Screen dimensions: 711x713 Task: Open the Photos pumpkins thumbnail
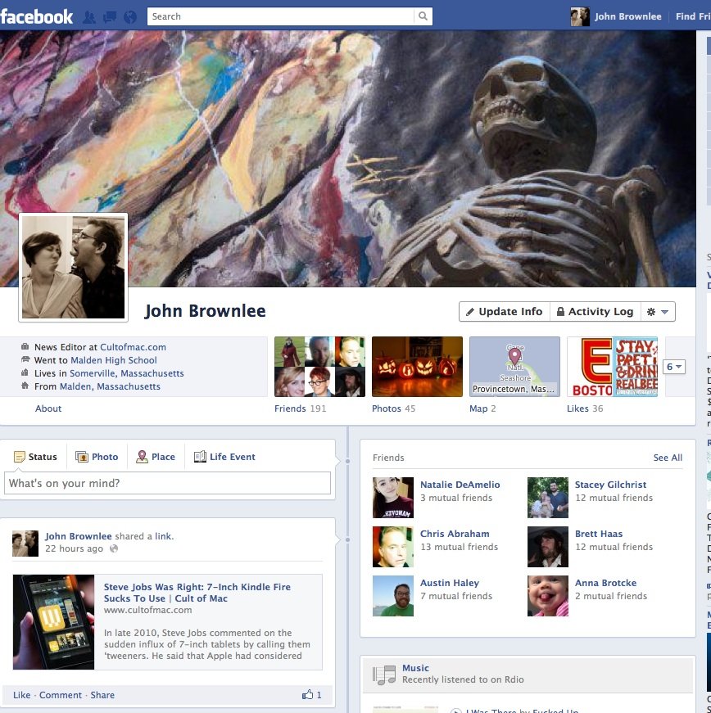point(417,367)
